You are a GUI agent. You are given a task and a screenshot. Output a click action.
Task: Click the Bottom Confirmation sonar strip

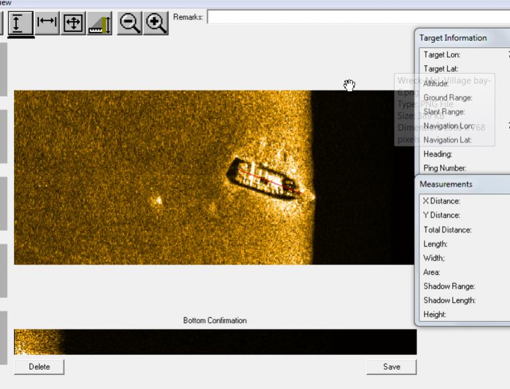click(x=215, y=342)
